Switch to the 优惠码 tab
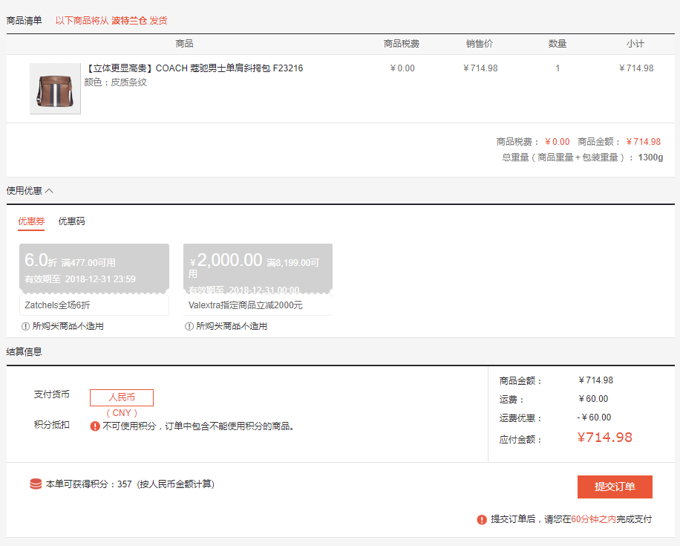680x546 pixels. 72,221
